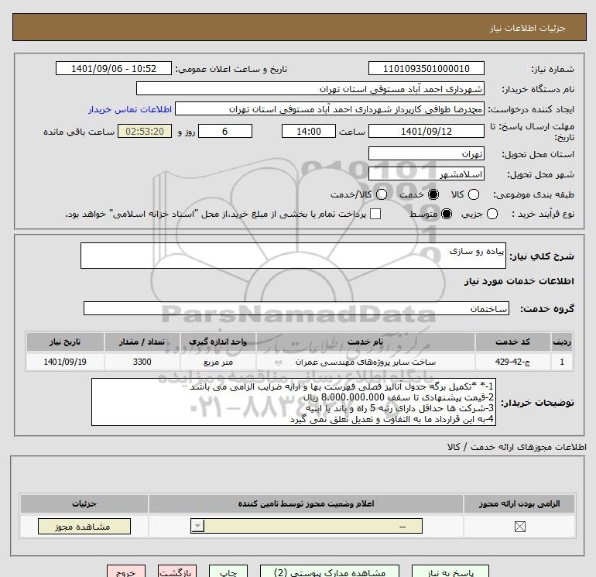The image size is (596, 577).
Task: Click the واحد اندازه گیری column header
Action: tap(218, 342)
